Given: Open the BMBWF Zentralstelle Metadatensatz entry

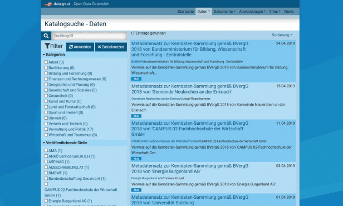Looking at the screenshot, I should point(190,49).
